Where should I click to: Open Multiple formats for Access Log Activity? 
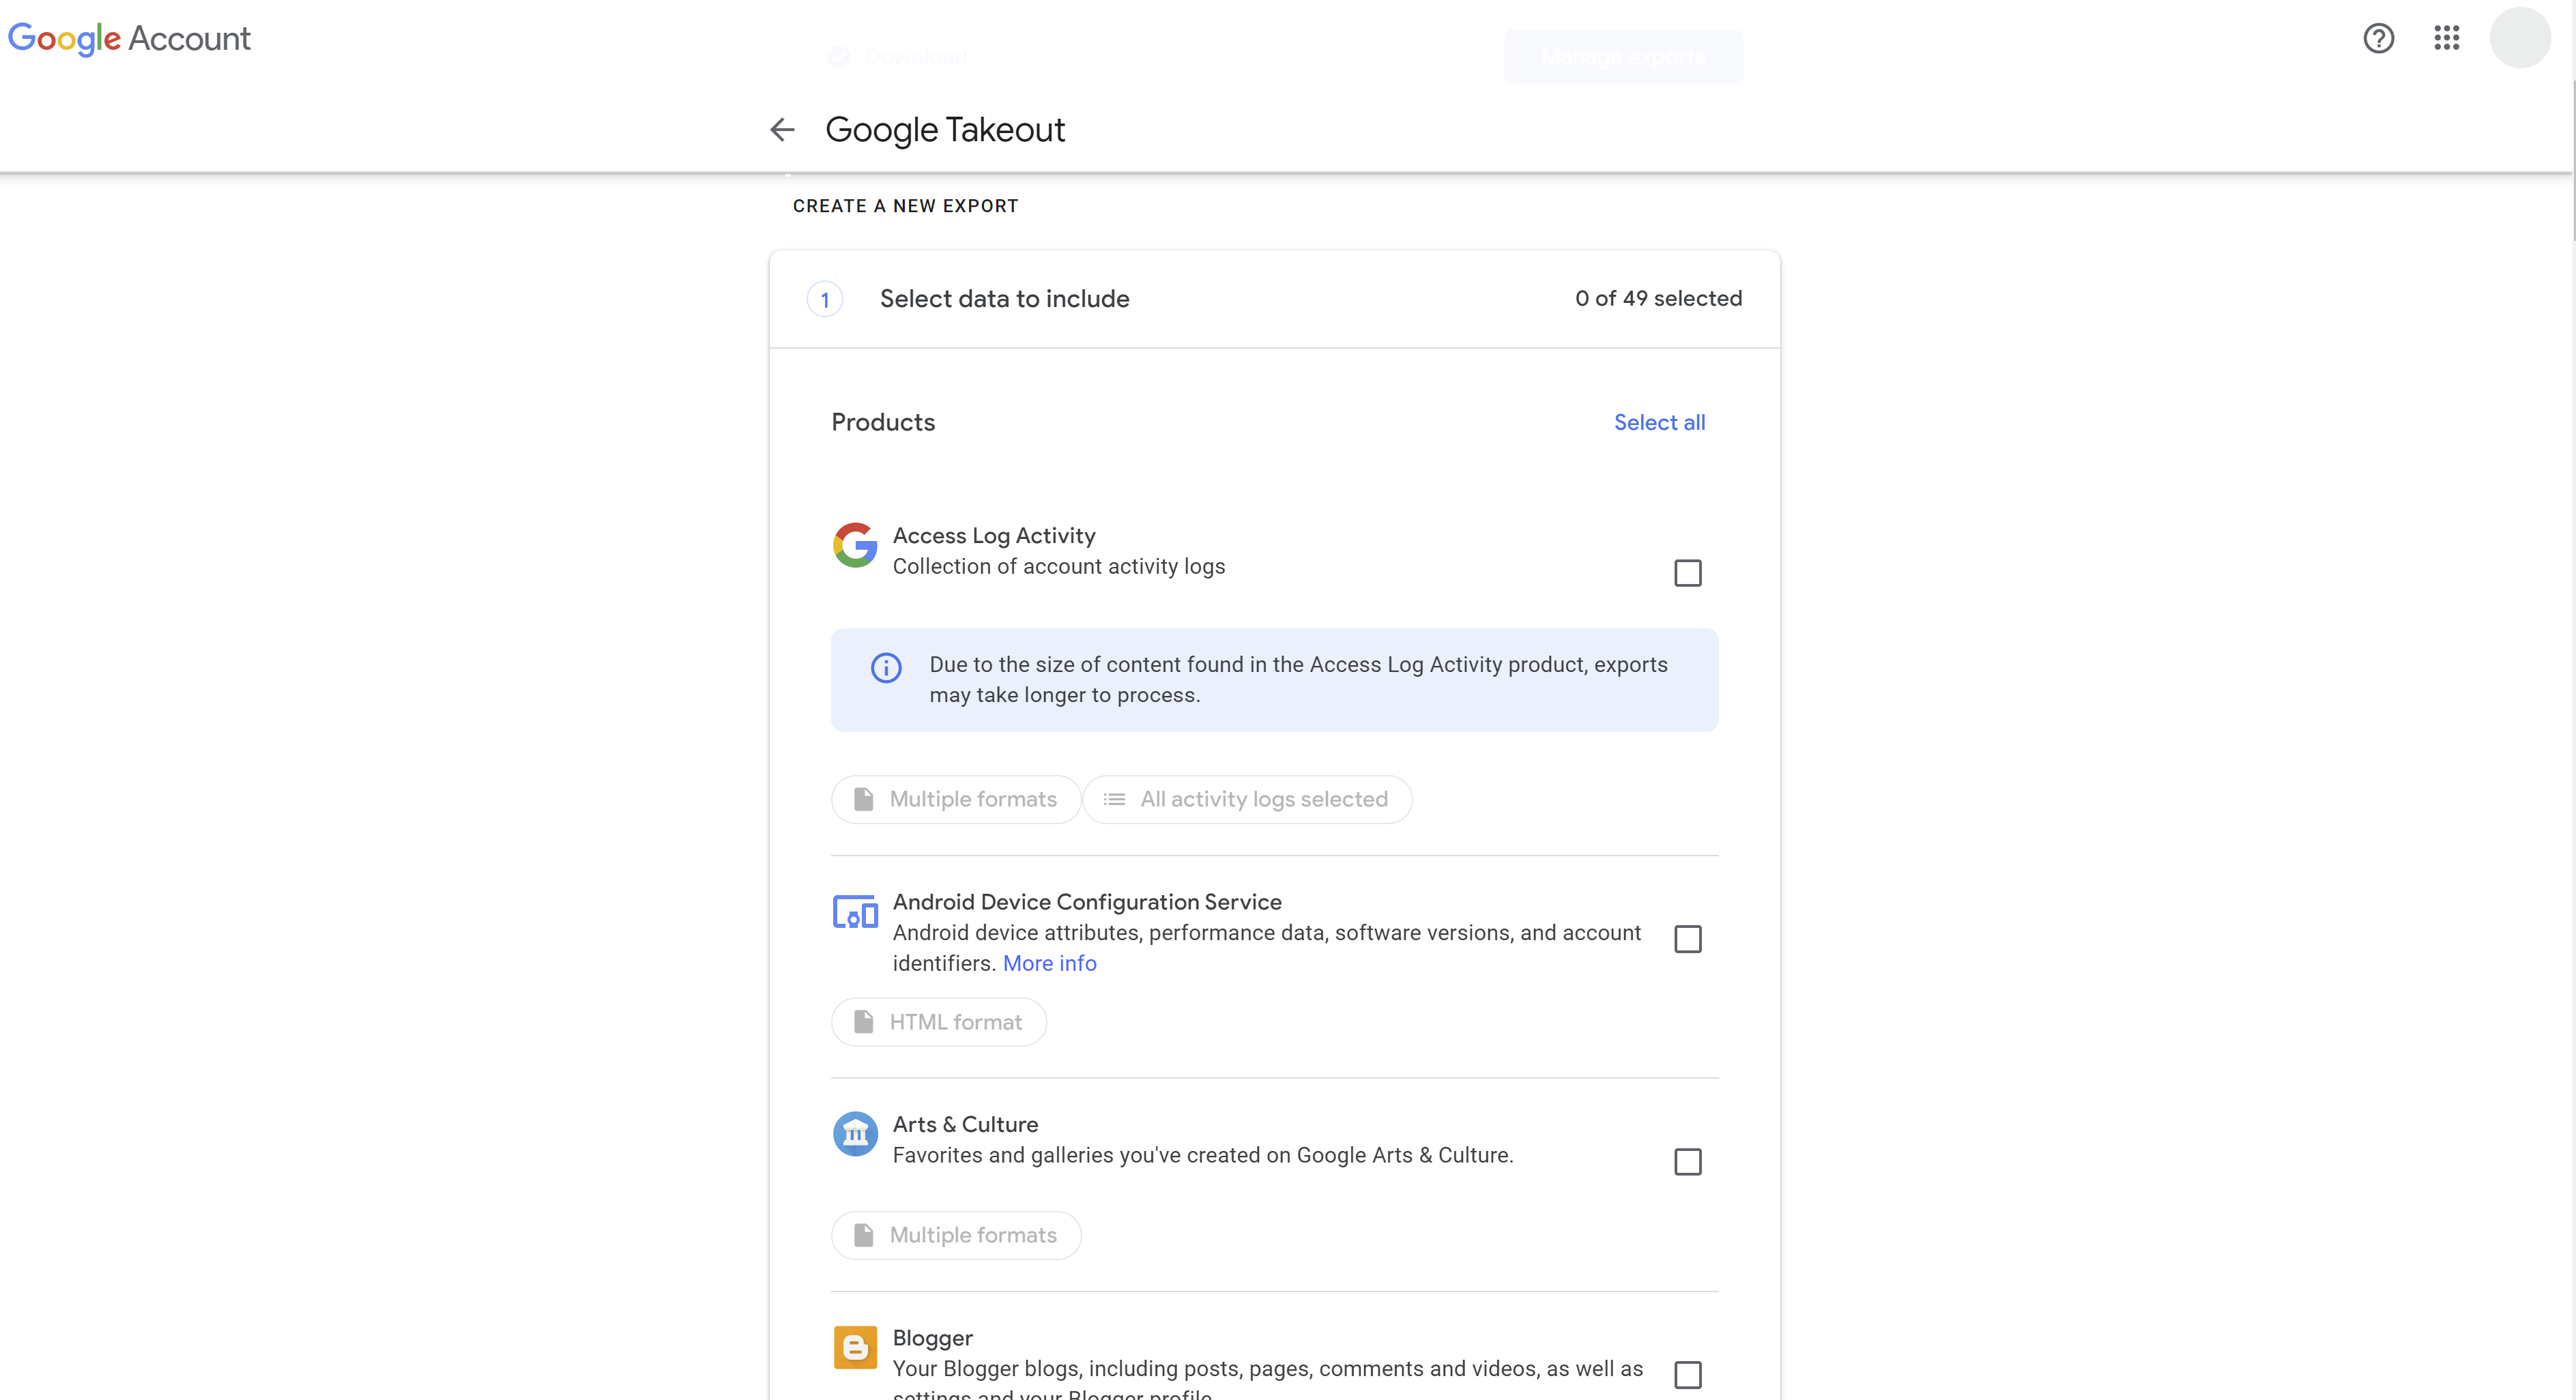tap(956, 799)
